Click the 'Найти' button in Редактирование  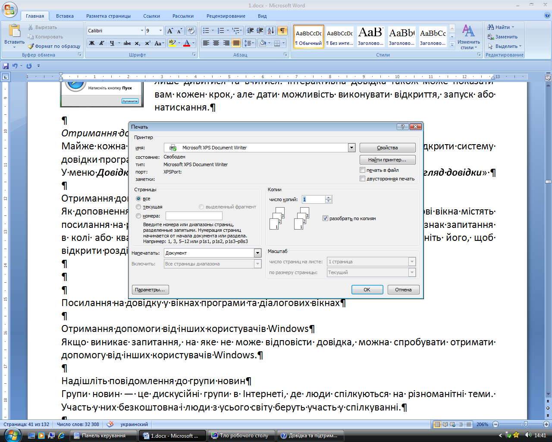coord(501,27)
